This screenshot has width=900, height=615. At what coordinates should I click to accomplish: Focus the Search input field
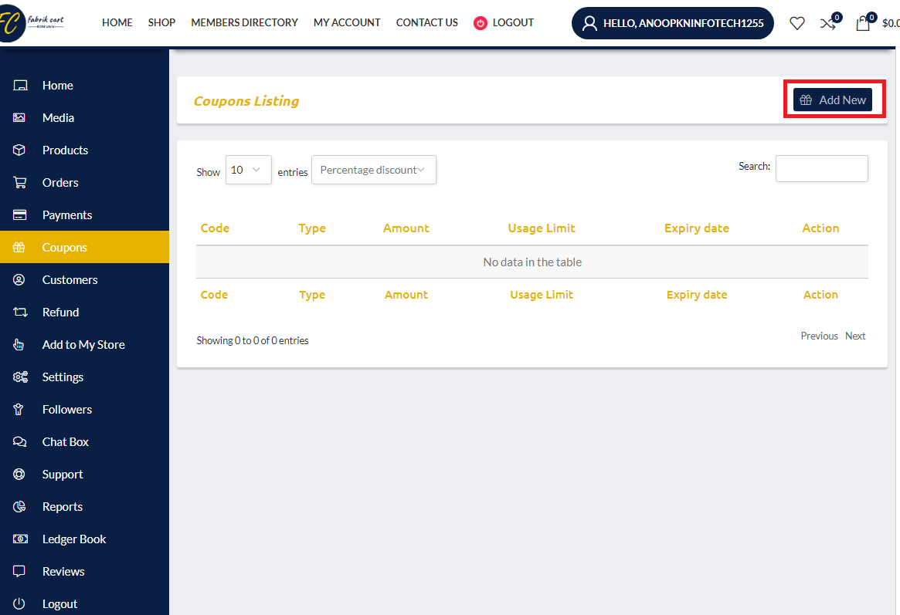coord(821,168)
